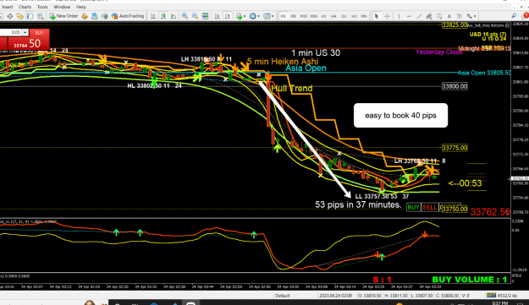The image size is (529, 305).
Task: Click the search magnifier icon
Action: tap(514, 16)
